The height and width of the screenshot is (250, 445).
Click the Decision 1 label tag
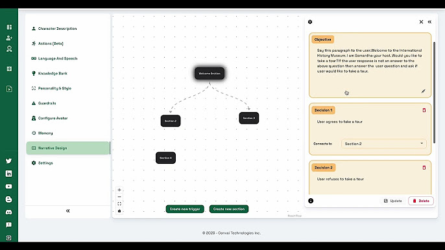[323, 110]
